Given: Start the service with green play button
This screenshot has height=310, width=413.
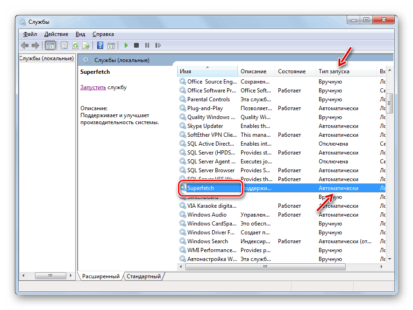Looking at the screenshot, I should tap(126, 46).
